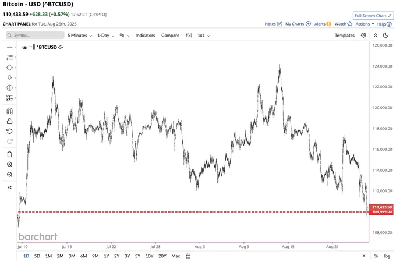
Task: Choose the shapes tool
Action: tap(9, 68)
